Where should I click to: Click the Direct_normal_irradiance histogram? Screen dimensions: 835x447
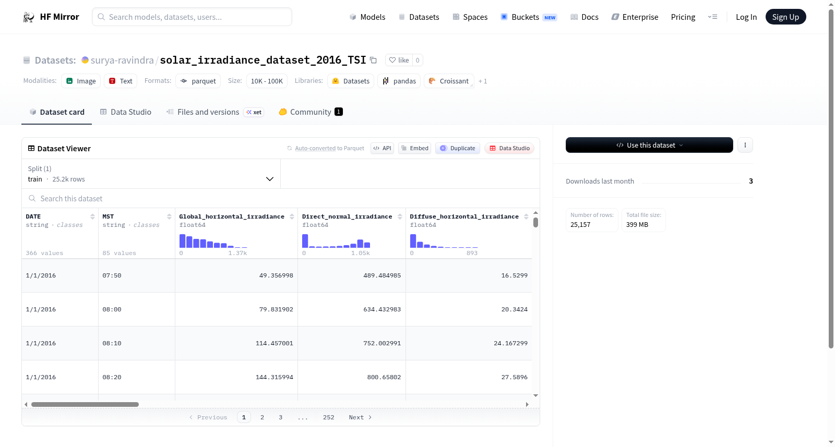tap(336, 241)
